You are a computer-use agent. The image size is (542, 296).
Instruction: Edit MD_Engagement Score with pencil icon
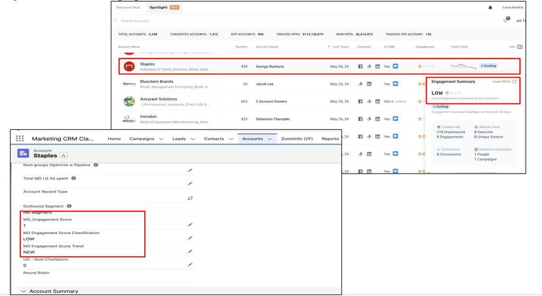pyautogui.click(x=190, y=225)
